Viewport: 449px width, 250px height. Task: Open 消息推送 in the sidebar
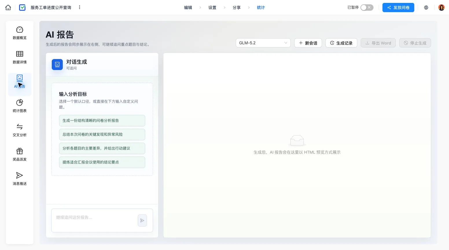pos(20,179)
